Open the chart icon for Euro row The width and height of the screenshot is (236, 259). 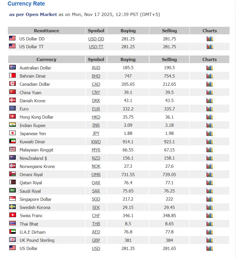click(x=209, y=109)
